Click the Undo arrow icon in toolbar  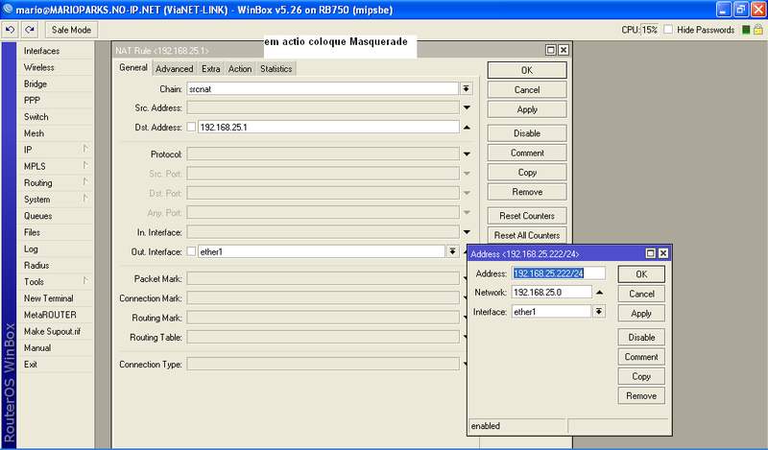[10, 30]
